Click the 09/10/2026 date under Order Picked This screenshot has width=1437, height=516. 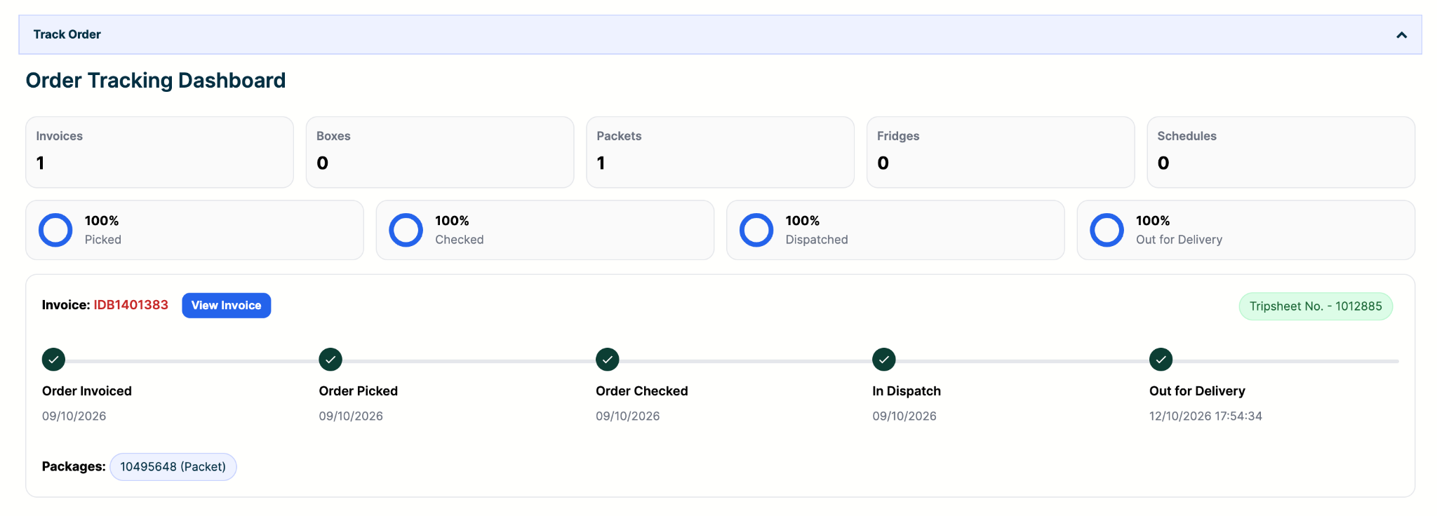tap(351, 416)
